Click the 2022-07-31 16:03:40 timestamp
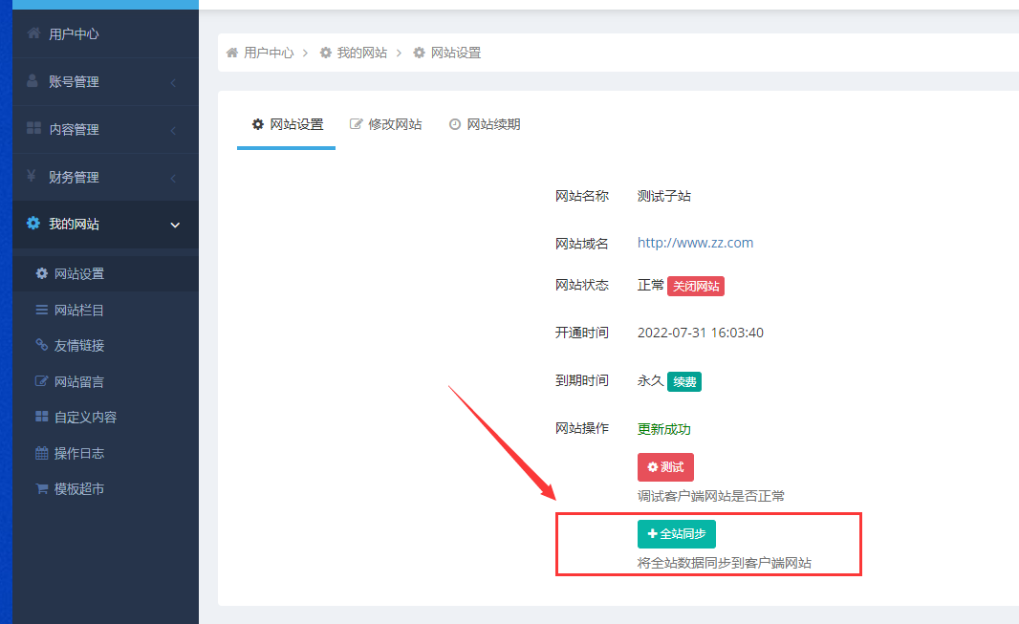 coord(700,333)
